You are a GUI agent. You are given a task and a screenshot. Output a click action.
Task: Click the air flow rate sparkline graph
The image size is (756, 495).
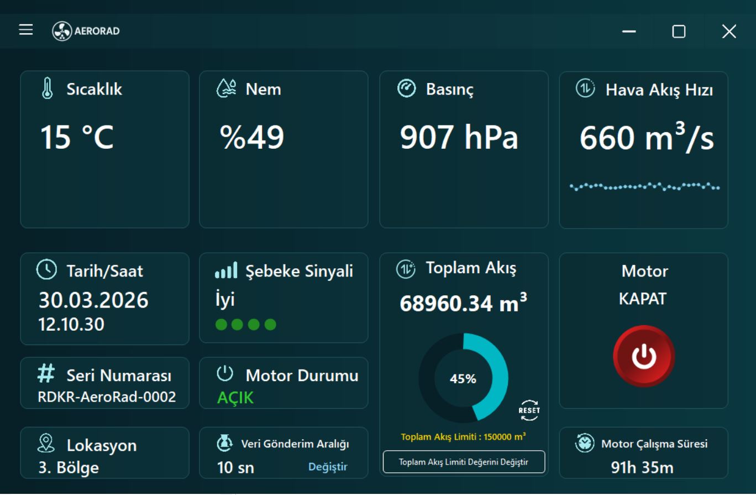(644, 186)
